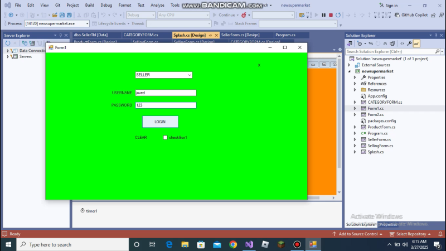
Task: Click the red Stop Debugging icon
Action: (x=331, y=15)
